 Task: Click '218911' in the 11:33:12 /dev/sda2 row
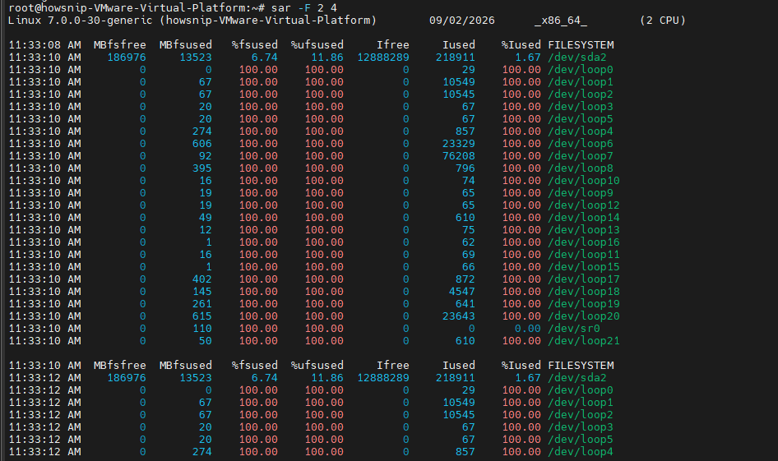tap(456, 378)
